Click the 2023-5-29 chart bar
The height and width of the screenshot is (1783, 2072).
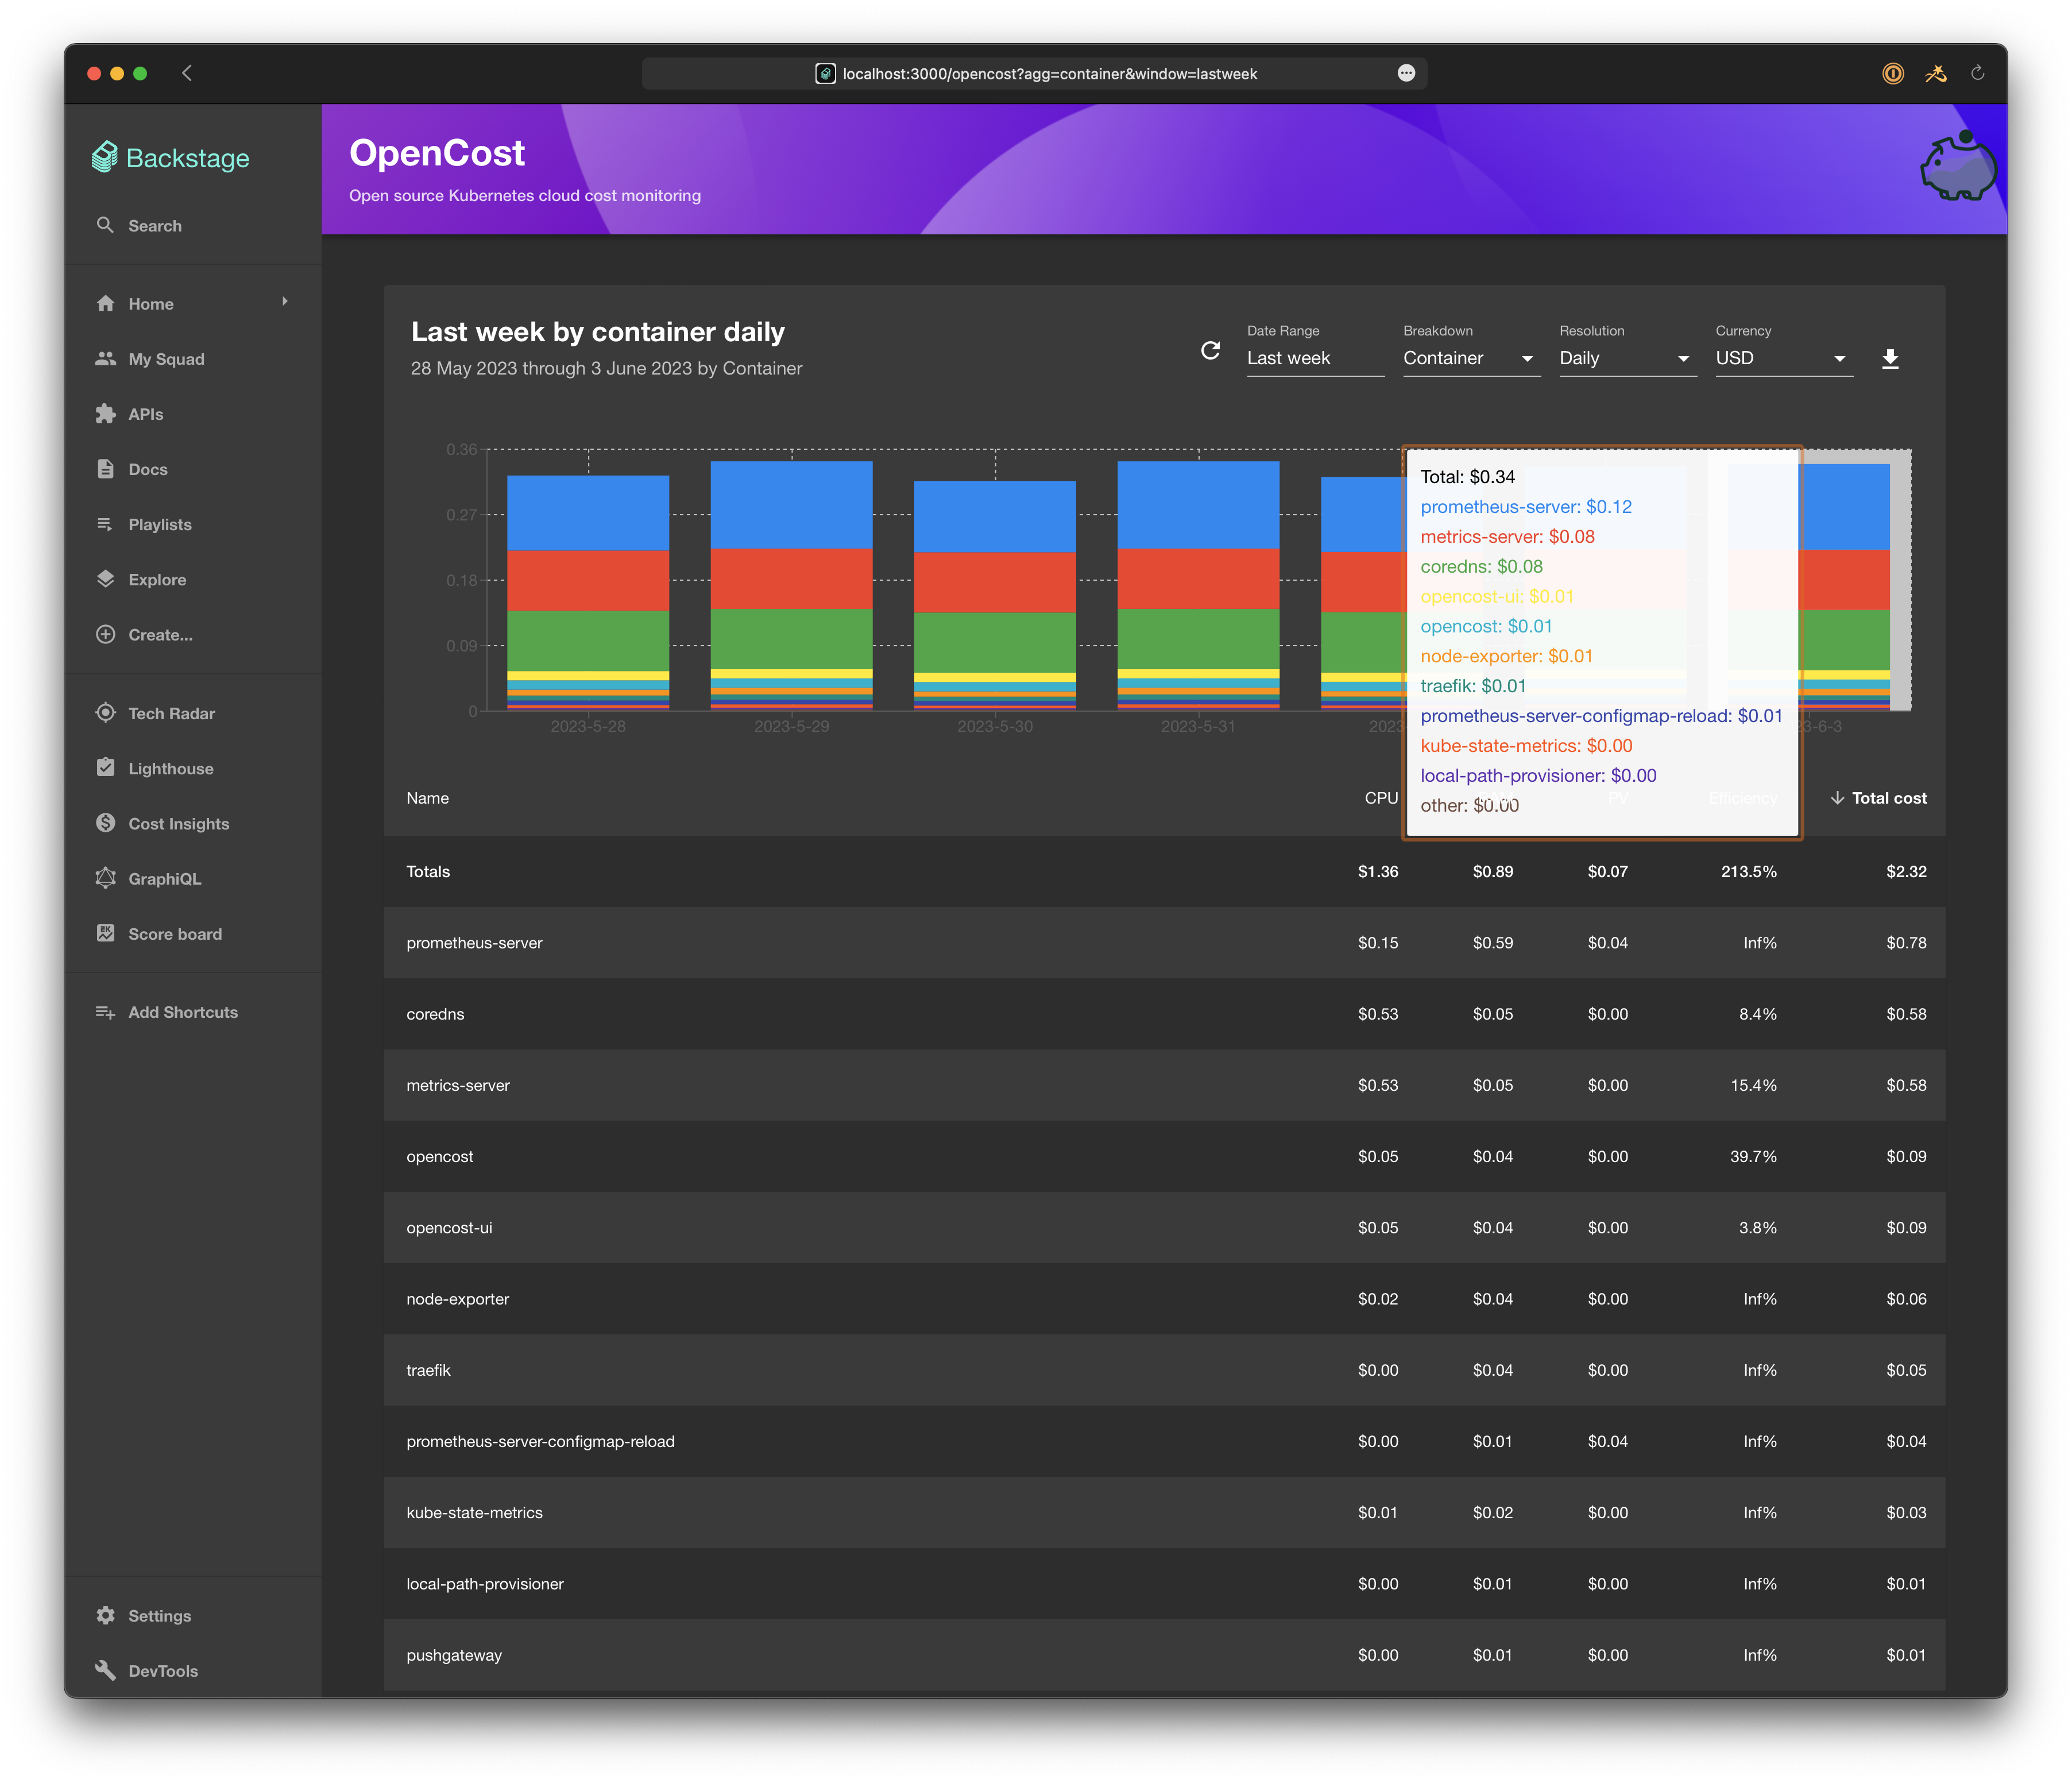coord(792,585)
